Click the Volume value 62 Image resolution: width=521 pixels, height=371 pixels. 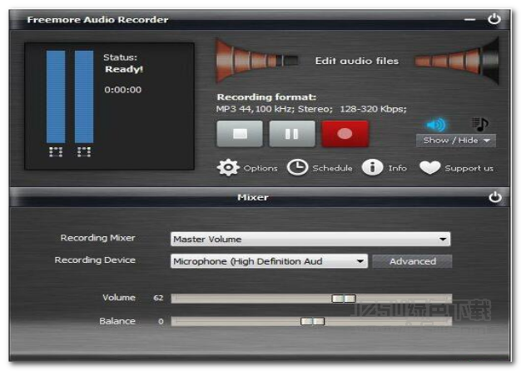(x=158, y=298)
